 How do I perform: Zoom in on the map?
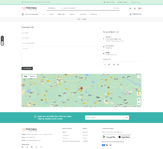click(139, 100)
